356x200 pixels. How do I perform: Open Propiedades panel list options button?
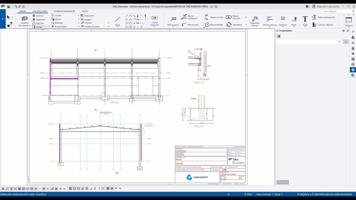click(x=346, y=42)
